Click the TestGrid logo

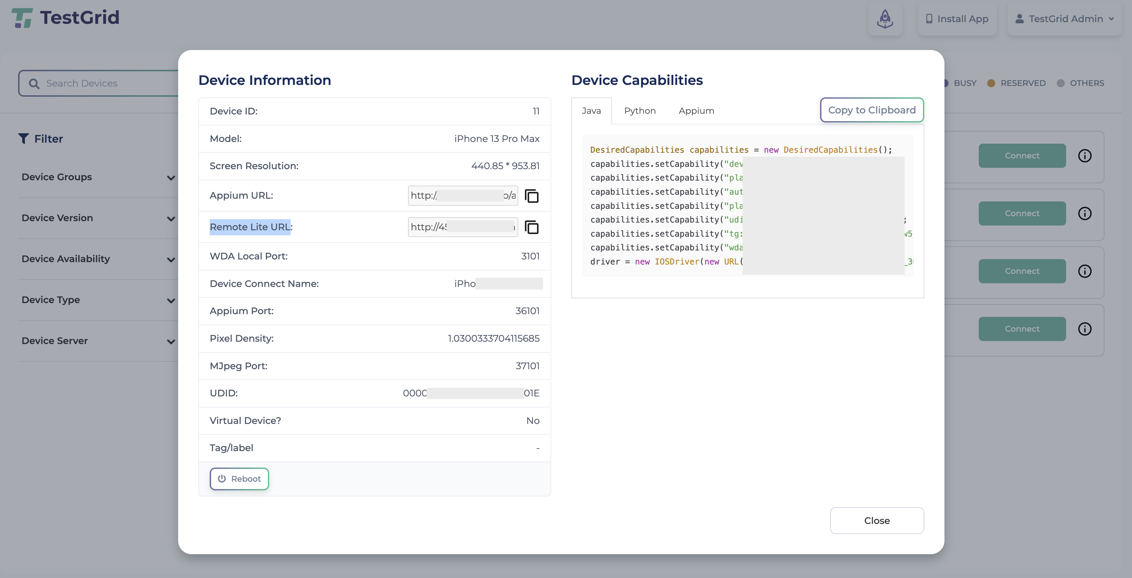[x=66, y=18]
